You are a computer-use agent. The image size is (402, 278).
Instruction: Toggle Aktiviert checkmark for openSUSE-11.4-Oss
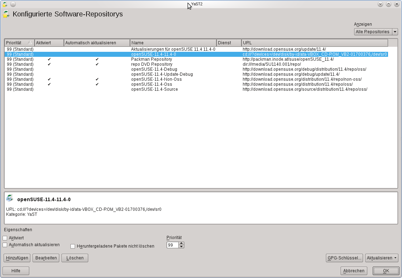tap(49, 84)
